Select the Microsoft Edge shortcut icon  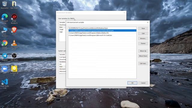(x=5, y=19)
